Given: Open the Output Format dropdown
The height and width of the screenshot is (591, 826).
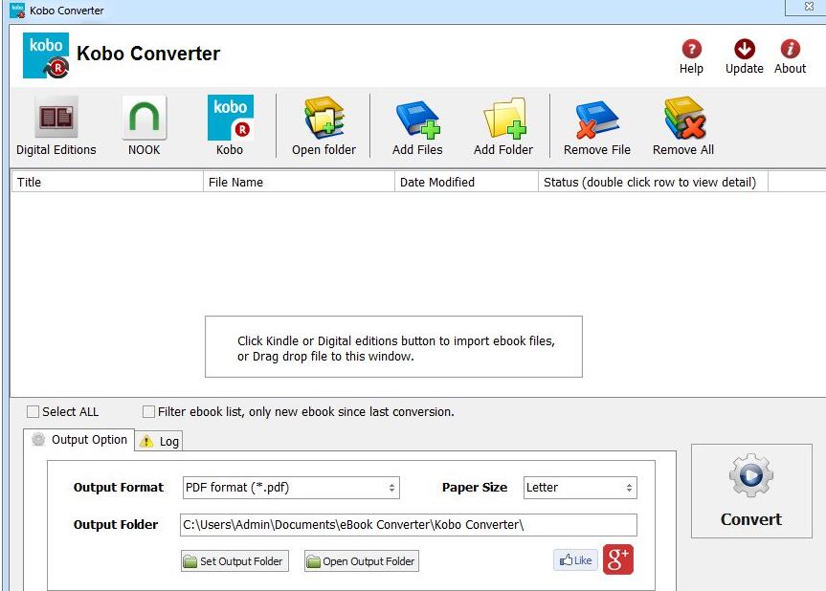Looking at the screenshot, I should pyautogui.click(x=291, y=488).
